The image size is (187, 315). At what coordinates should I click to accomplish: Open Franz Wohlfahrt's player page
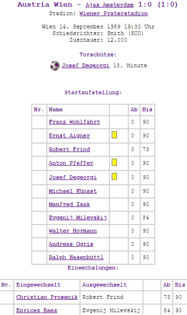74,122
